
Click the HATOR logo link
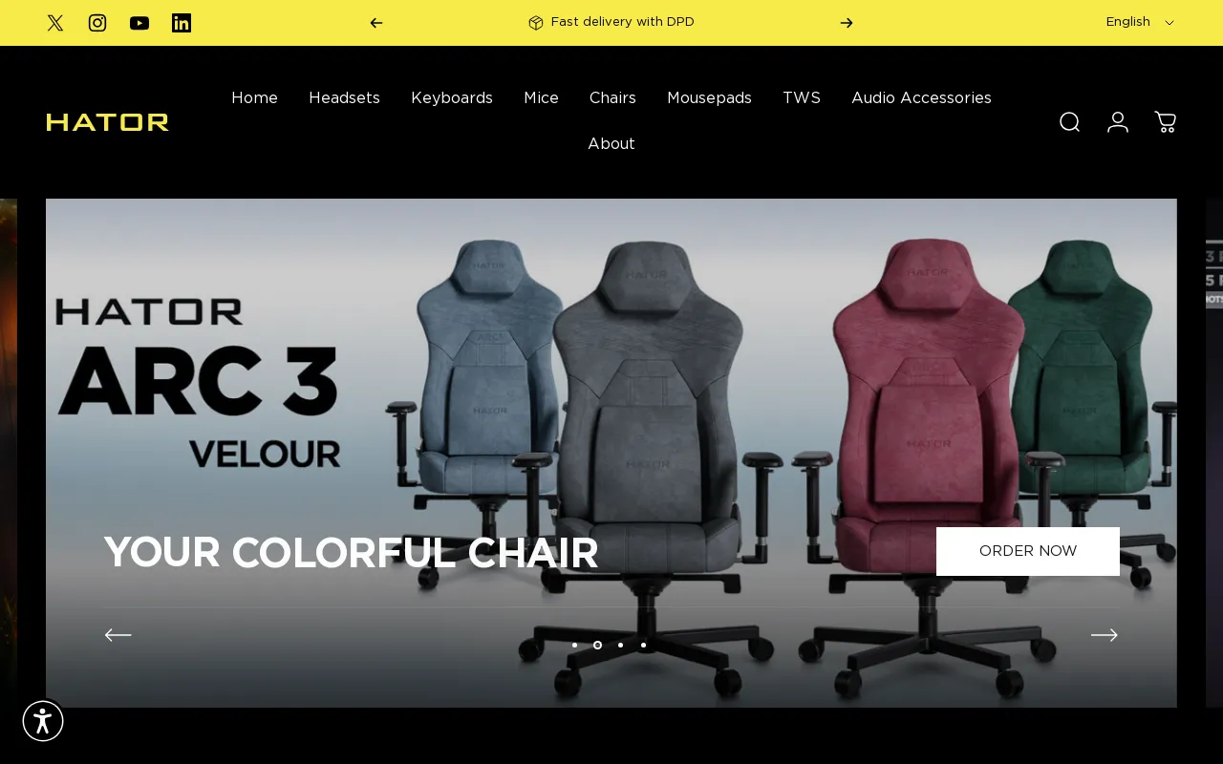pyautogui.click(x=108, y=122)
